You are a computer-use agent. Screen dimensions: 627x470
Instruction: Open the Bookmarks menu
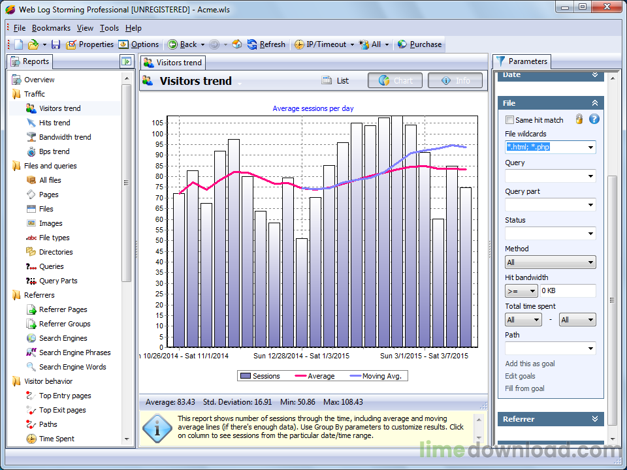click(51, 28)
